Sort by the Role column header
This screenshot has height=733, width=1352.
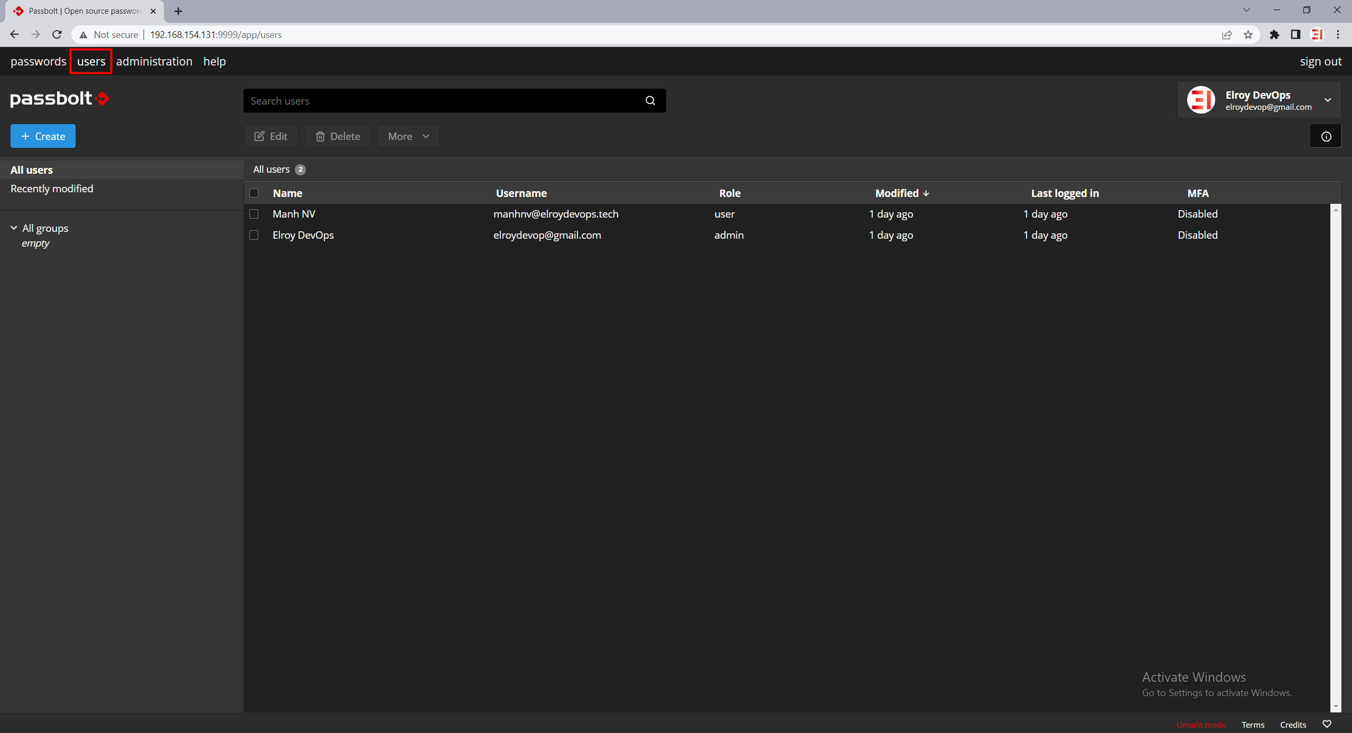730,193
